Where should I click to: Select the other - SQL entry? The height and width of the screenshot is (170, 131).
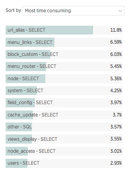[x=64, y=127]
